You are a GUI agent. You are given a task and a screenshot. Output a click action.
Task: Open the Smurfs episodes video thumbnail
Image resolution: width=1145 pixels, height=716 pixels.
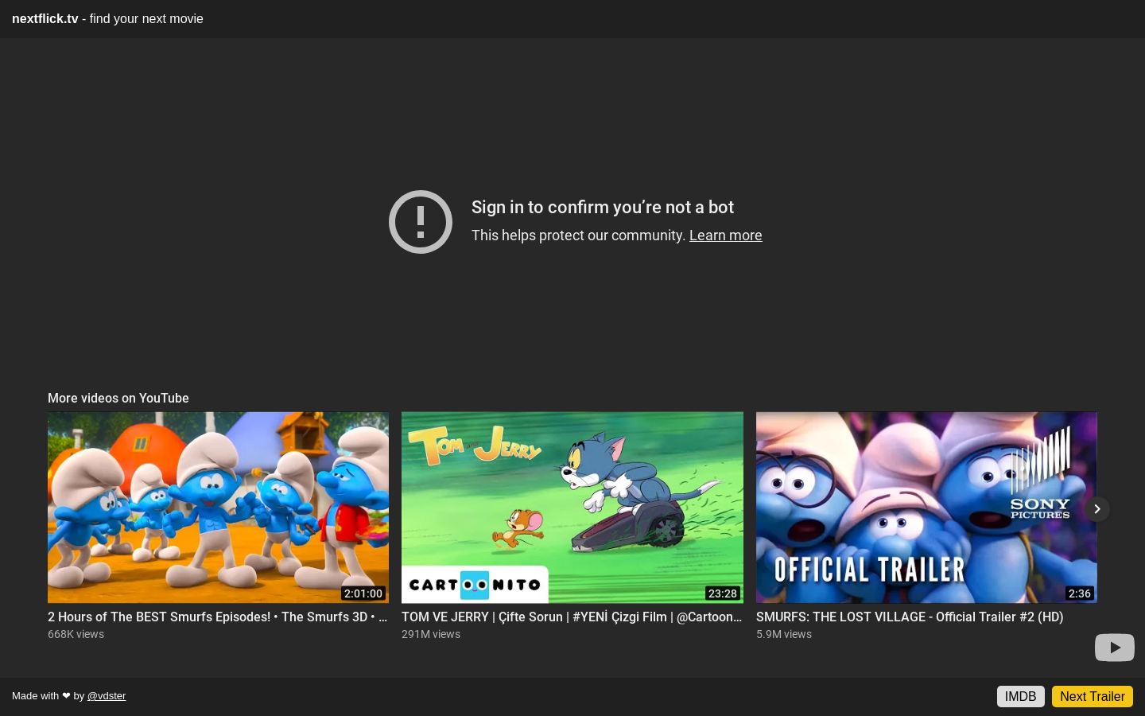218,508
